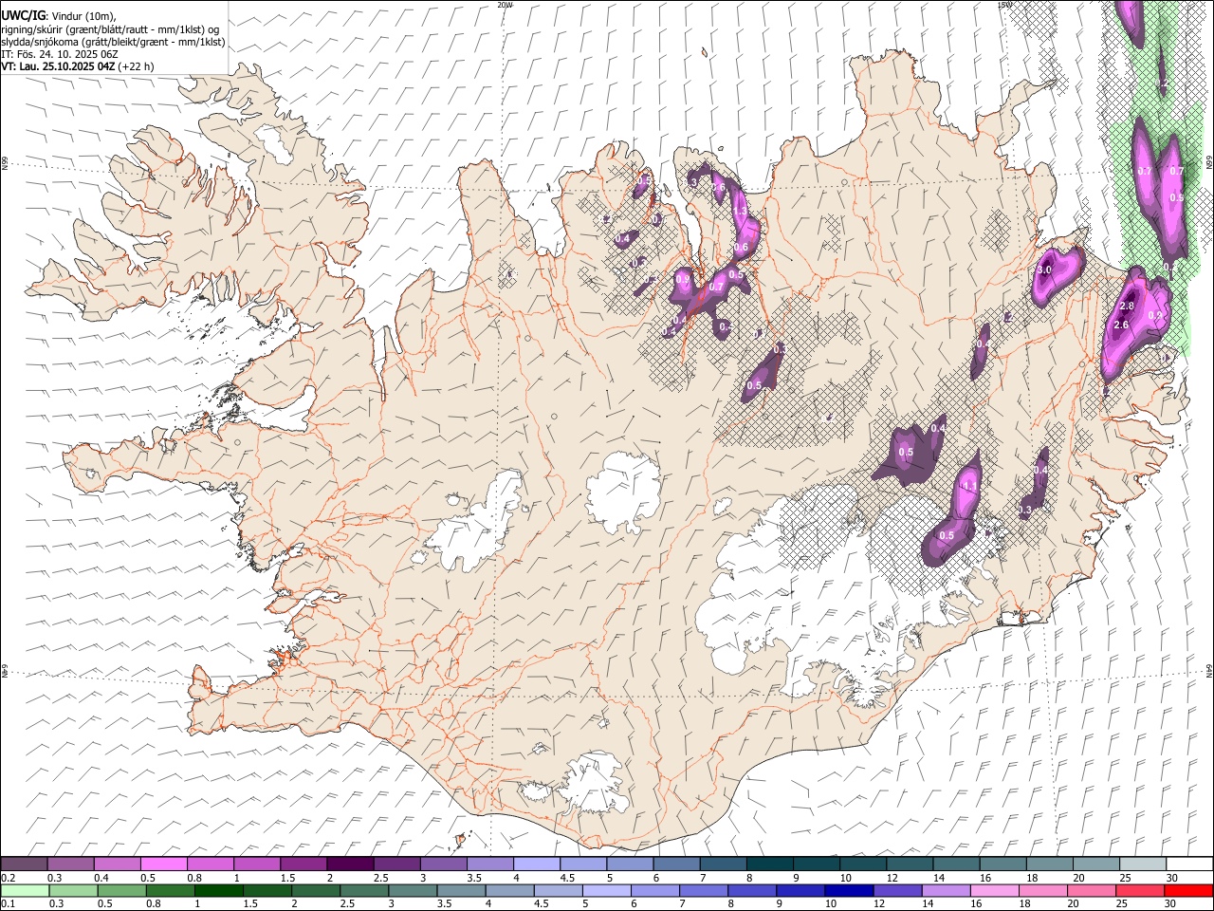The height and width of the screenshot is (911, 1214).
Task: Click the 'IT: Fös. 24. 10. 2025 06Z' line
Action: (59, 54)
